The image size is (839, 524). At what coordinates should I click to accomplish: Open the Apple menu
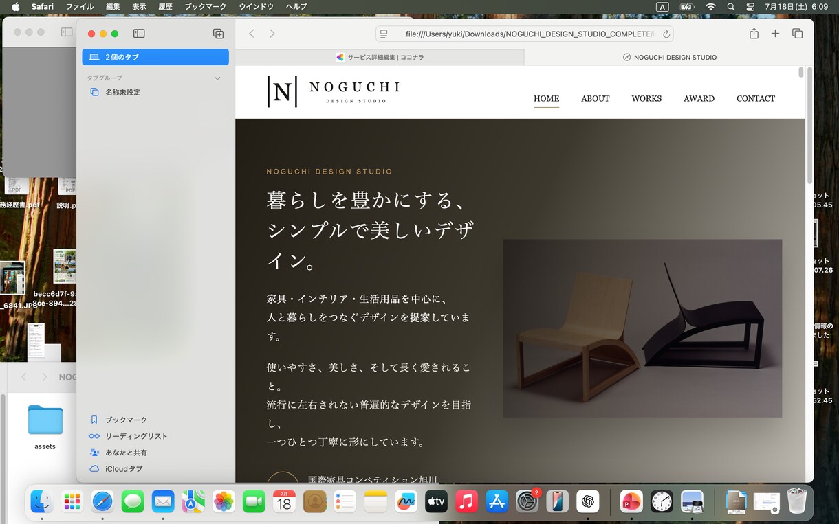[16, 7]
